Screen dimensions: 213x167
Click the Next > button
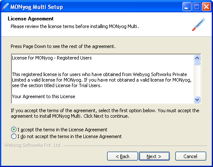[154, 156]
